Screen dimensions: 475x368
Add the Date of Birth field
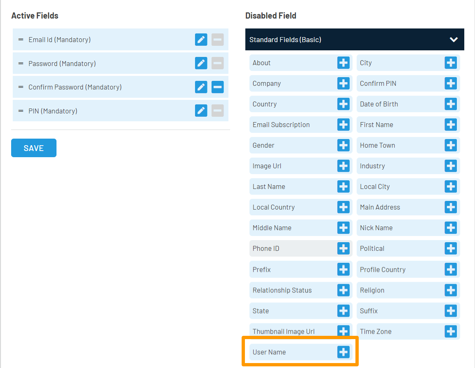[451, 104]
